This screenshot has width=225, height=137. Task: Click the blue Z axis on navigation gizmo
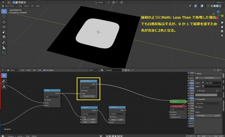(218, 12)
